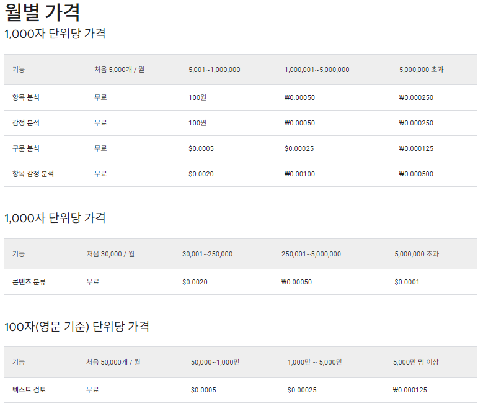Click the '처음 5,000개 / 월' column header

pyautogui.click(x=119, y=70)
